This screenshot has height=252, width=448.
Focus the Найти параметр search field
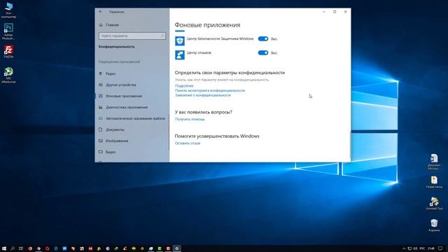[x=132, y=36]
